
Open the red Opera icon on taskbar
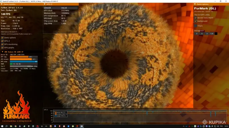click(37, 126)
